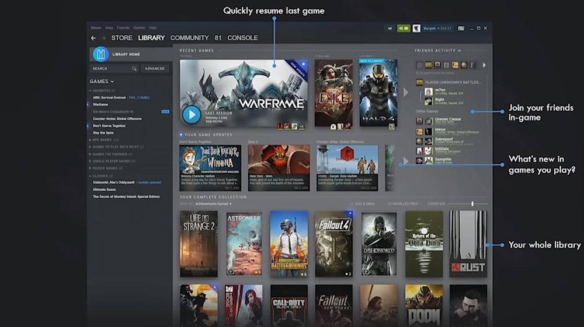Image resolution: width=584 pixels, height=327 pixels.
Task: Click the back navigation arrow
Action: [93, 38]
